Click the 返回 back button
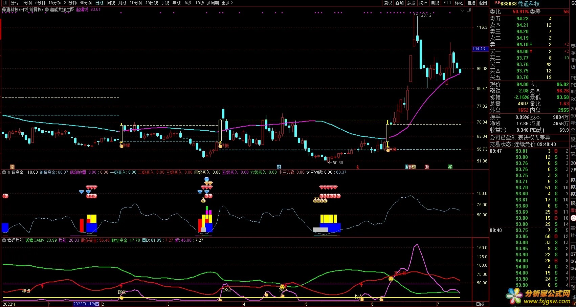This screenshot has height=307, width=576. click(483, 3)
